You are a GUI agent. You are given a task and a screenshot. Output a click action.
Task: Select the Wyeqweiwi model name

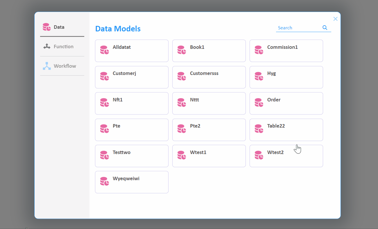coord(126,179)
